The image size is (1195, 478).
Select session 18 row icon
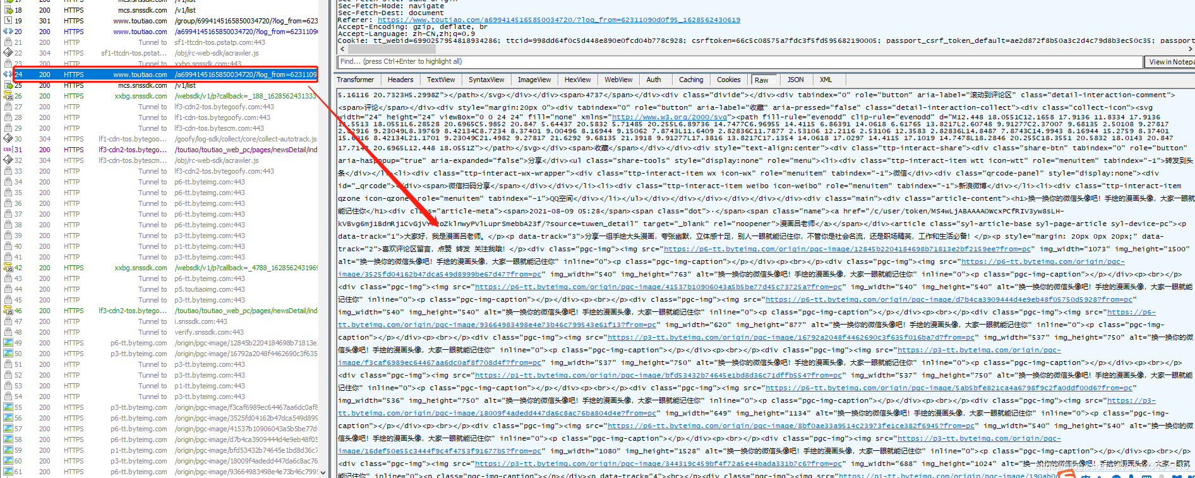click(8, 10)
